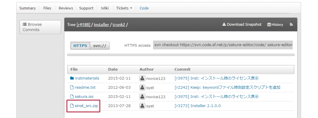Click Browse Commits button
Image resolution: width=318 pixels, height=118 pixels.
(x=40, y=27)
